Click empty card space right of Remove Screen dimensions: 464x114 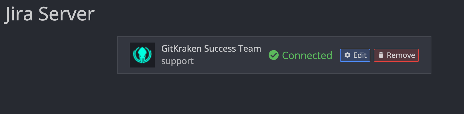tap(425, 55)
